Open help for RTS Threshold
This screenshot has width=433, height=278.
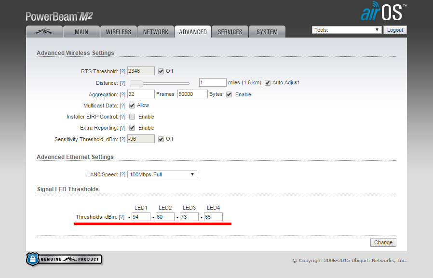click(x=122, y=71)
